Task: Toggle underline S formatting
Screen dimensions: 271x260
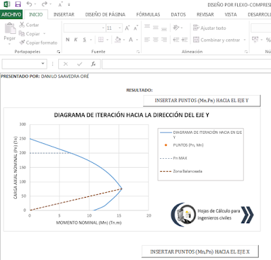Action: coord(84,40)
